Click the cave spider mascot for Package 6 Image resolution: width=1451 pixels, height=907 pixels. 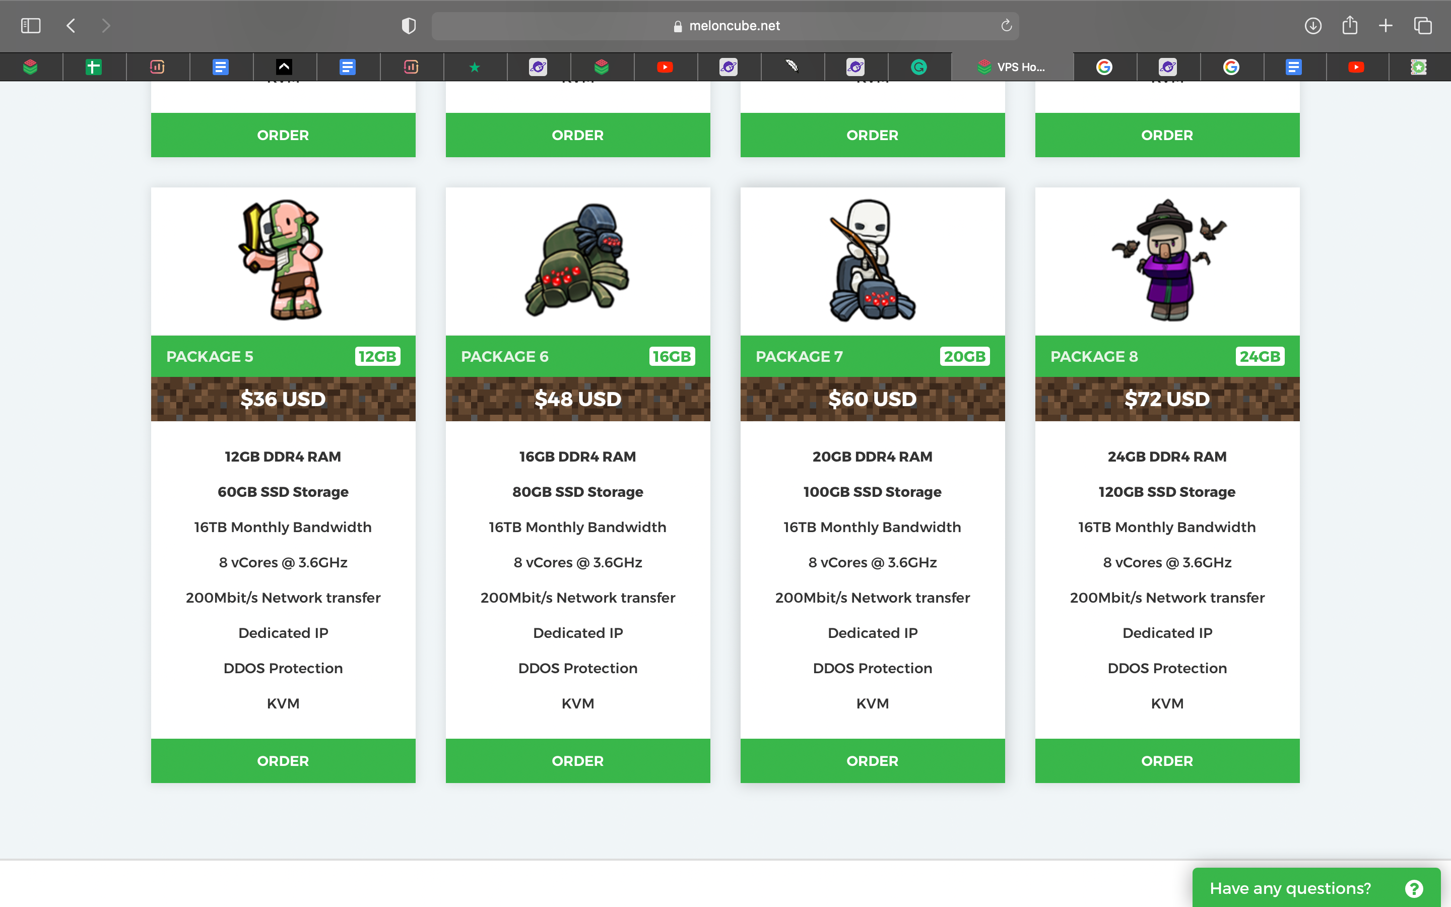tap(577, 259)
